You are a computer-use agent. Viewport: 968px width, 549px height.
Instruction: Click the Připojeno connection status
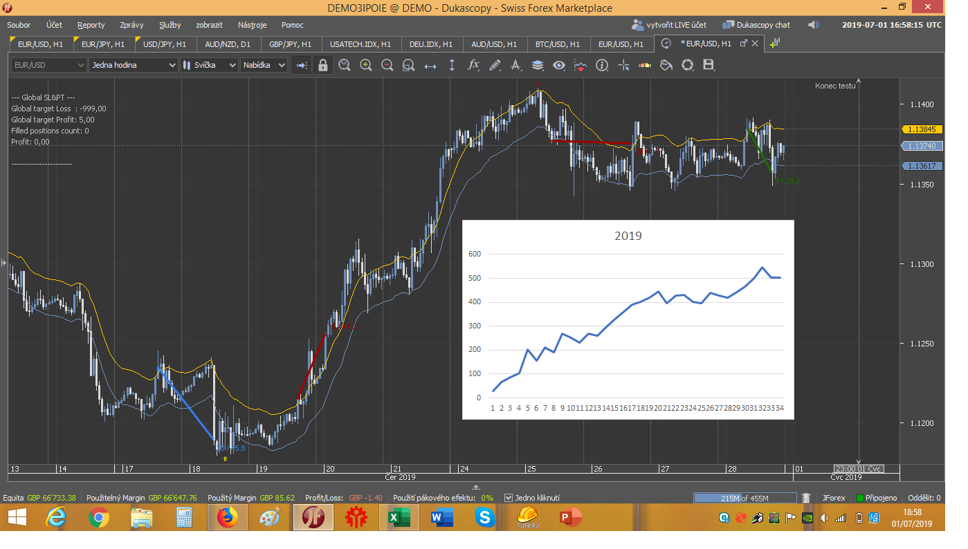tap(876, 498)
